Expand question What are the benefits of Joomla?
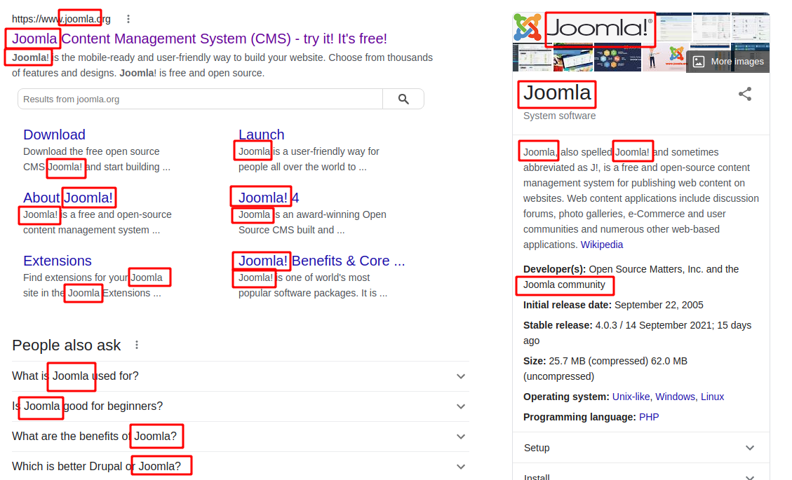The image size is (792, 480). coord(241,437)
